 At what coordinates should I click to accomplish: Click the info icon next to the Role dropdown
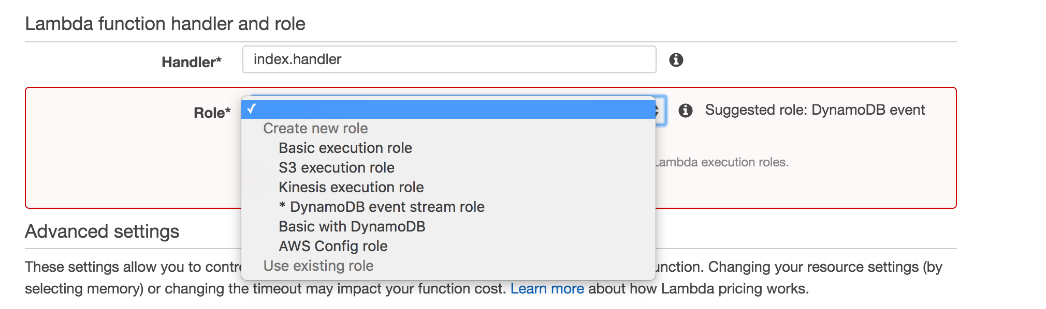[685, 110]
